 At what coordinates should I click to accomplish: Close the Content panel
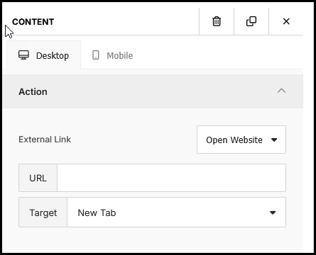click(x=286, y=21)
